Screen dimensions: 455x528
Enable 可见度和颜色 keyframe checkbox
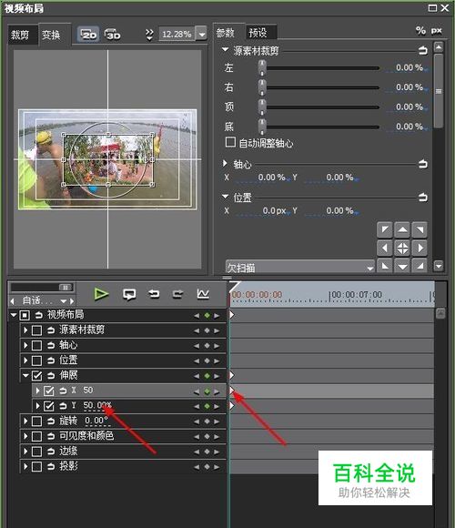tap(36, 436)
